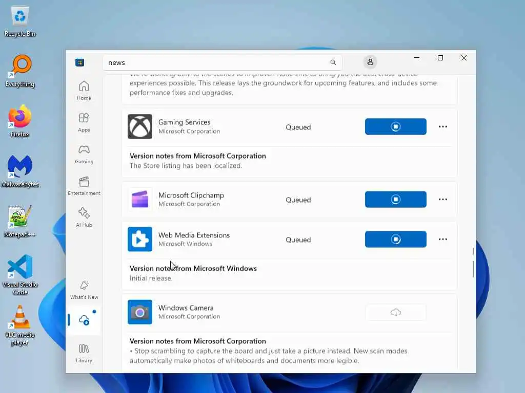This screenshot has height=393, width=525.
Task: Open more options for Gaming Services
Action: pos(442,127)
